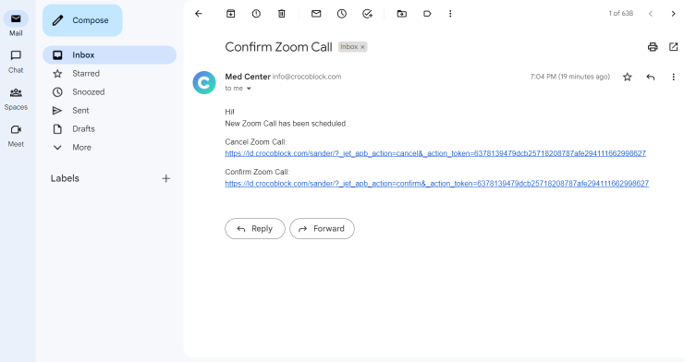The width and height of the screenshot is (684, 362).
Task: Click the Labels section heading
Action: point(65,178)
